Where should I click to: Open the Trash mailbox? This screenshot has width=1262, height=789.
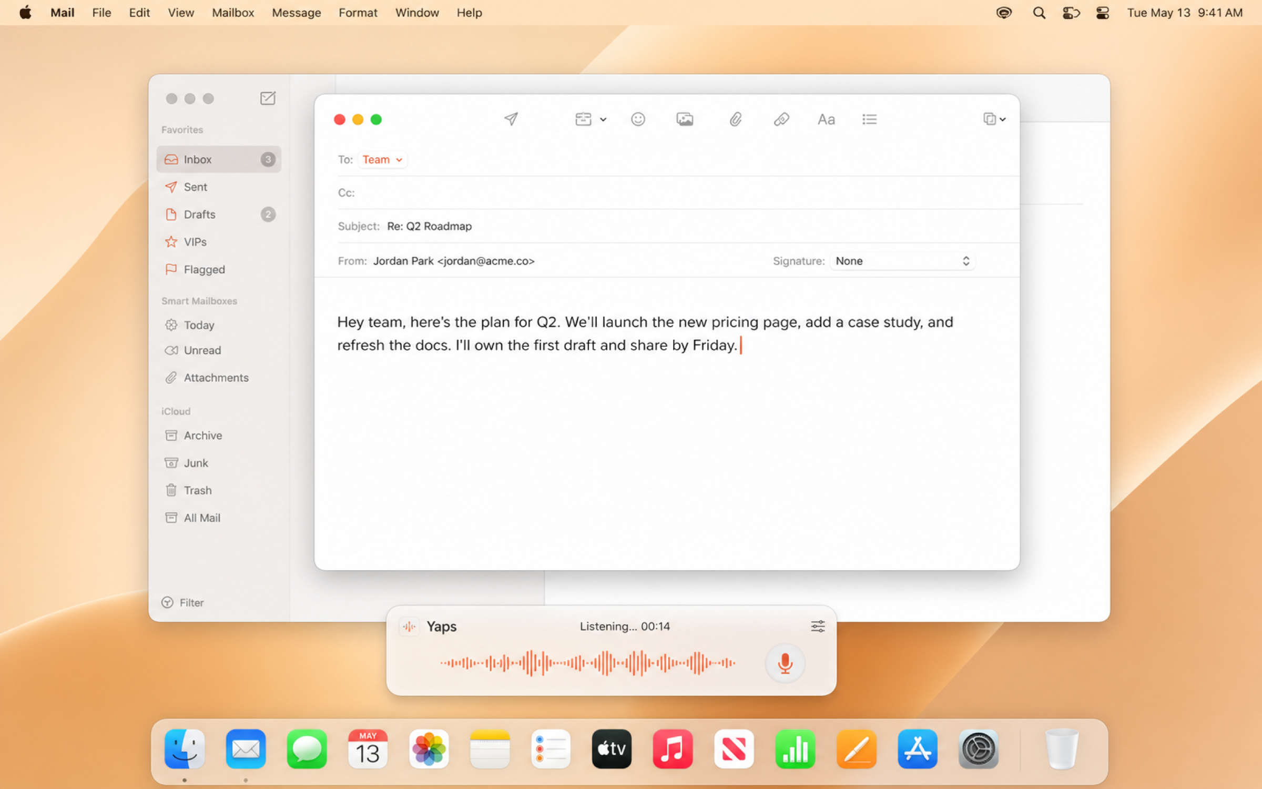point(219,490)
